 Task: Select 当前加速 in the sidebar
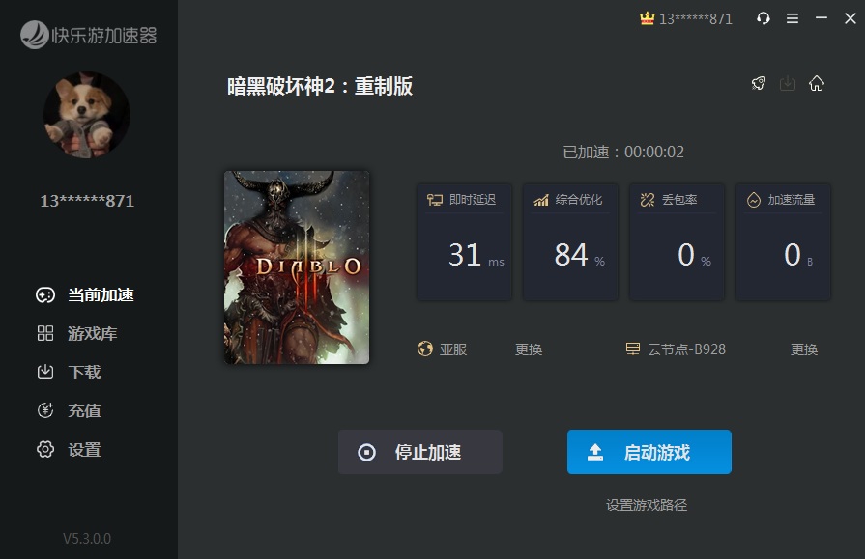point(85,294)
